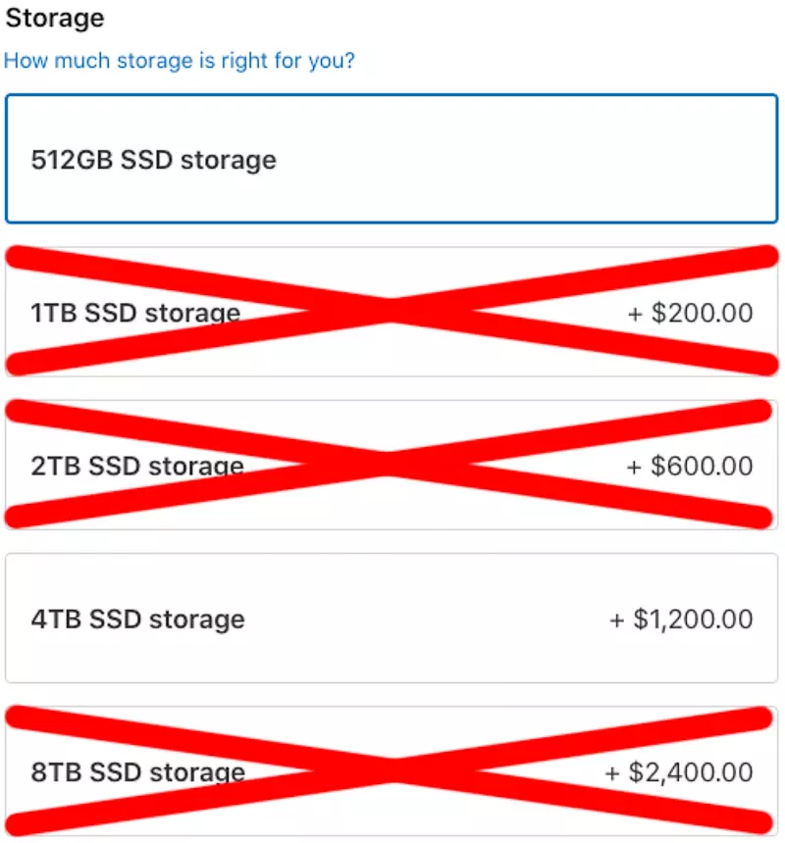Choose the 1TB SSD storage option
Viewport: 785px width, 843px height.
pos(392,312)
